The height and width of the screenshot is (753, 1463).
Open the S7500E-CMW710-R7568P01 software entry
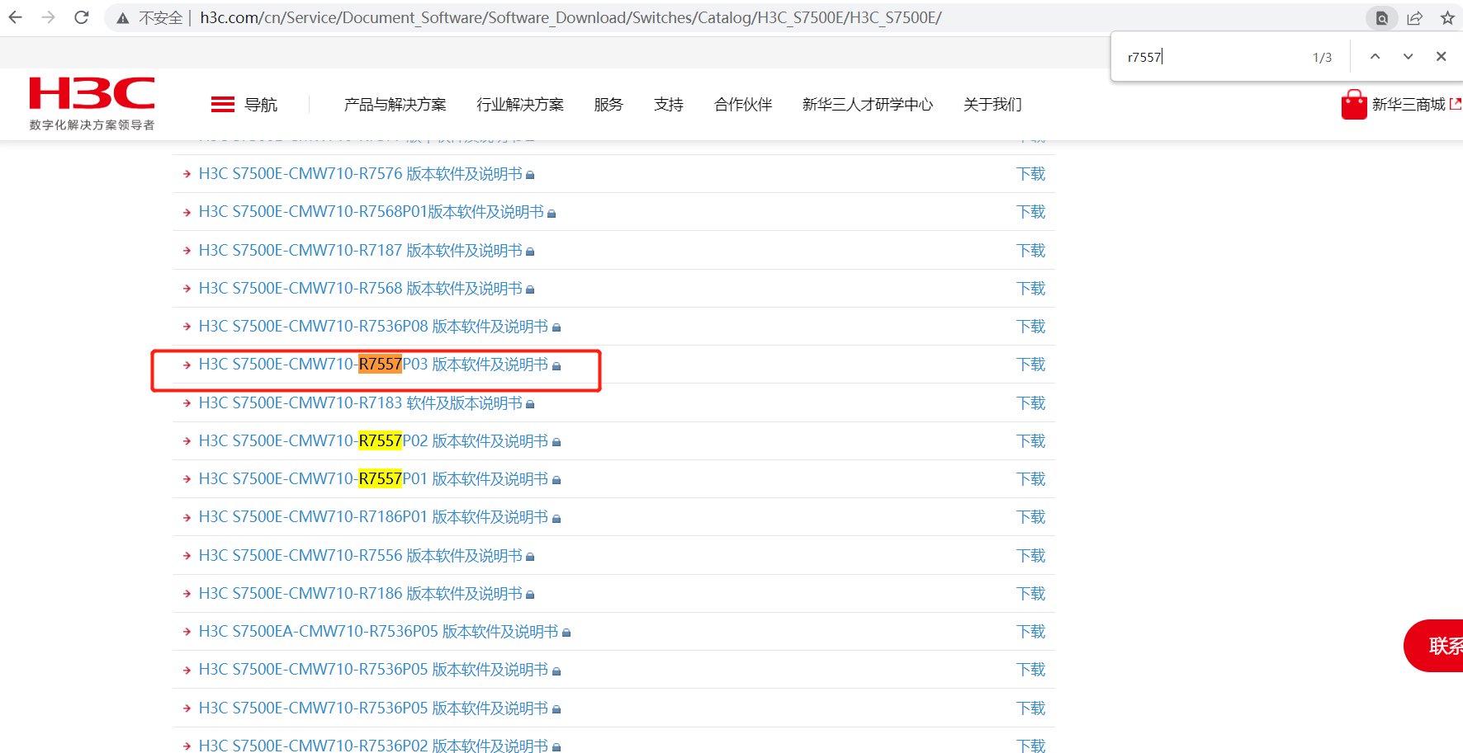coord(372,212)
